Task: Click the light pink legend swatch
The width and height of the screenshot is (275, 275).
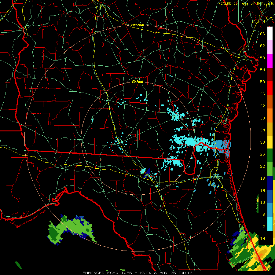Action: (x=270, y=47)
